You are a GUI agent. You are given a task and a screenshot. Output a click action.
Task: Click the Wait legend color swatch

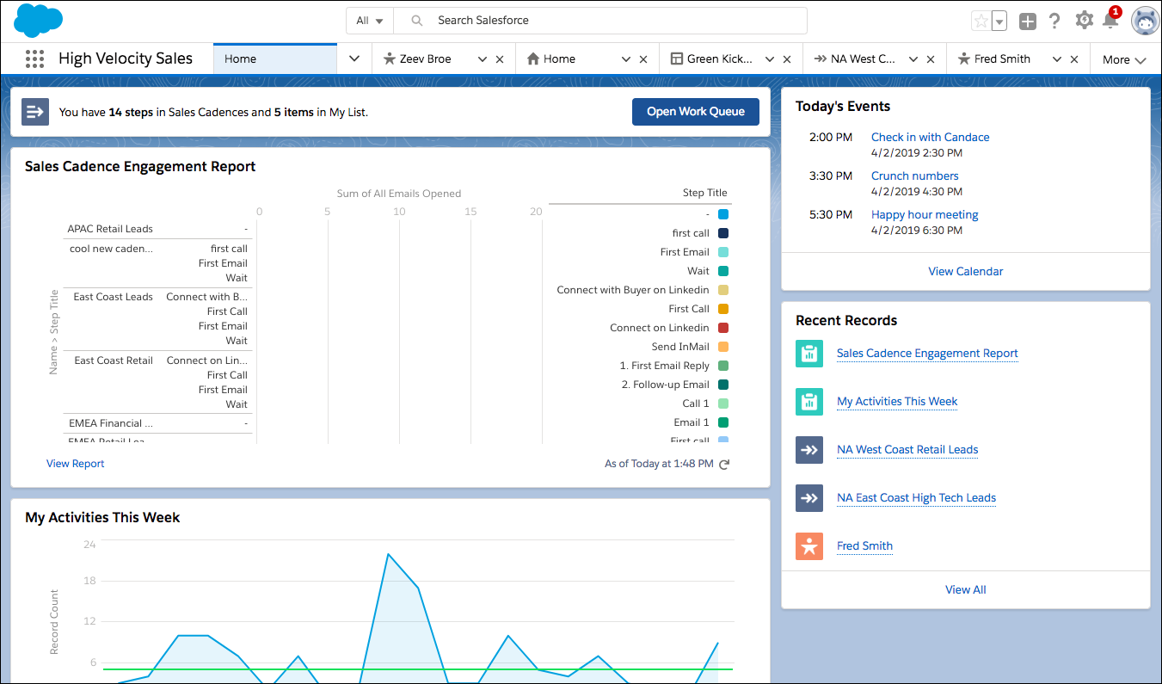tap(723, 271)
